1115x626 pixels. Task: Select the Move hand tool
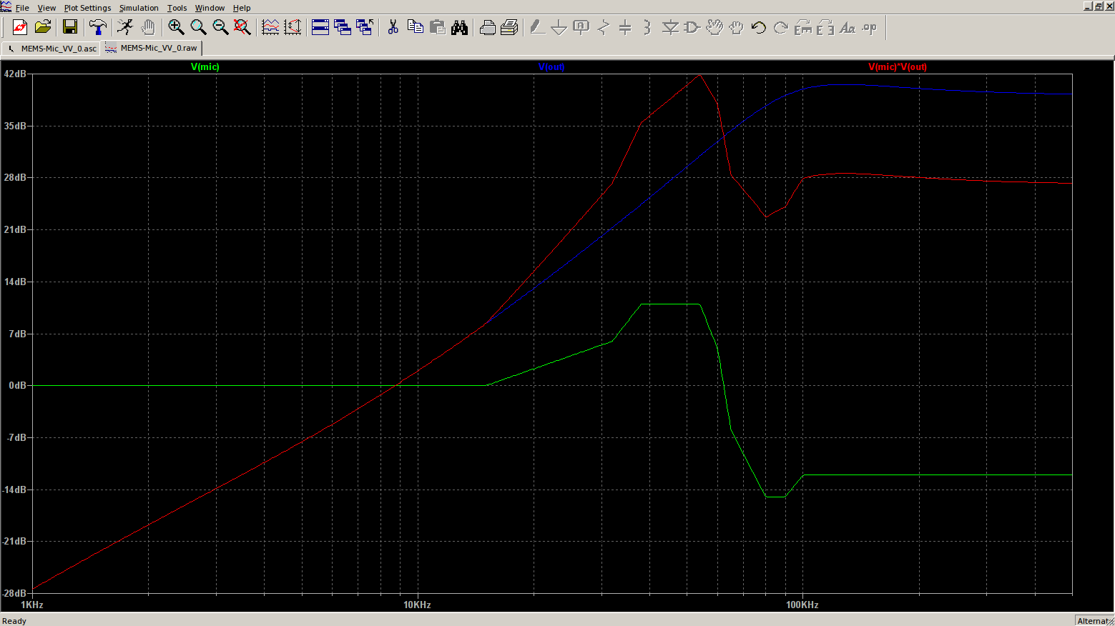[x=714, y=27]
